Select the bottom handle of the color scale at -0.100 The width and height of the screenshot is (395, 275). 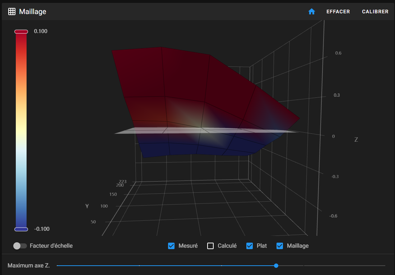[x=21, y=229]
